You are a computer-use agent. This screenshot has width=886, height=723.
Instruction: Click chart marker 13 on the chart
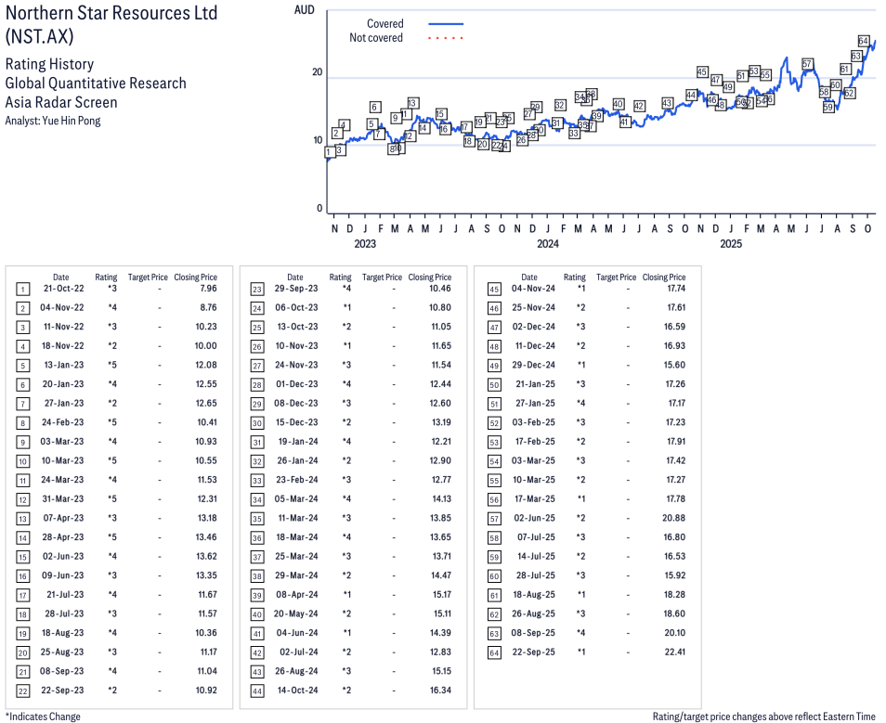[412, 103]
